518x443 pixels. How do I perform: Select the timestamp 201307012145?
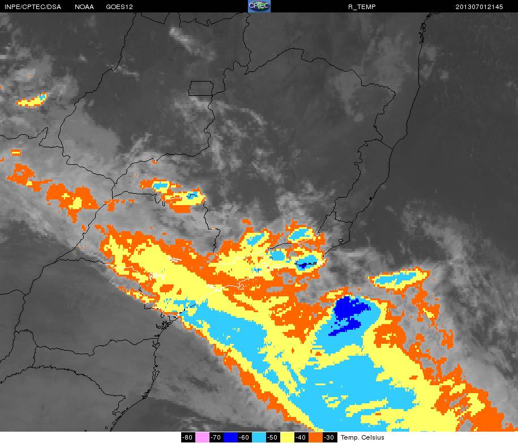pyautogui.click(x=480, y=7)
